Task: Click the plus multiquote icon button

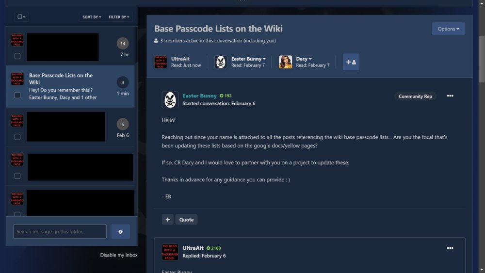Action: pos(167,220)
